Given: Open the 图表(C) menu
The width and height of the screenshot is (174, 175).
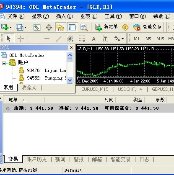Looking at the screenshot, I should pyautogui.click(x=89, y=16).
